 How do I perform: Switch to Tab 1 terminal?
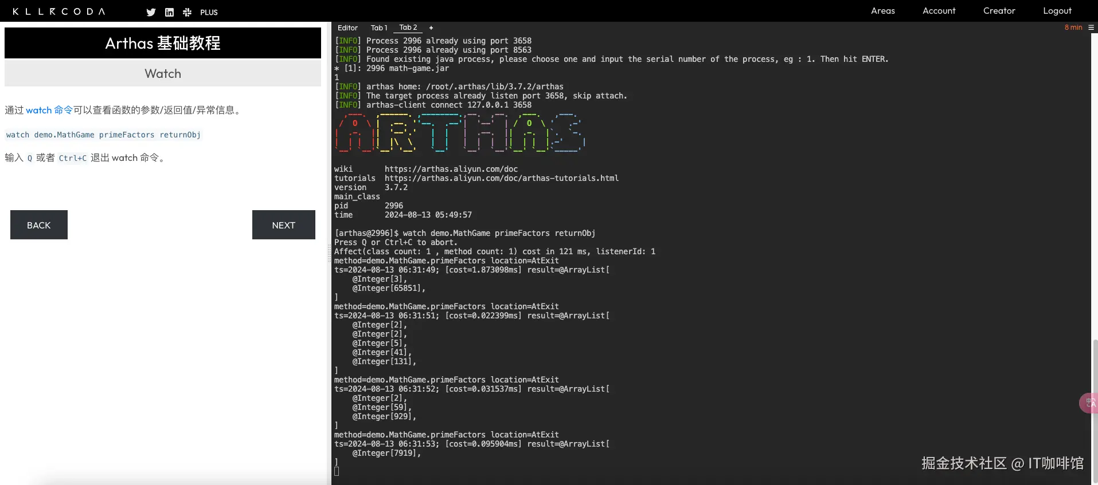[379, 27]
